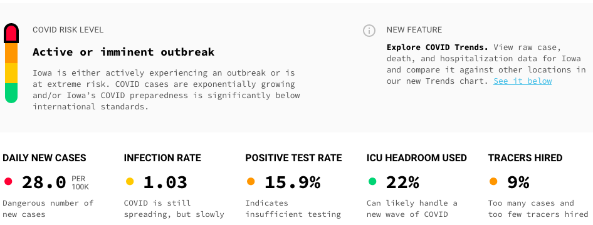
Task: Select the orange segment of risk level bar
Action: coord(11,53)
